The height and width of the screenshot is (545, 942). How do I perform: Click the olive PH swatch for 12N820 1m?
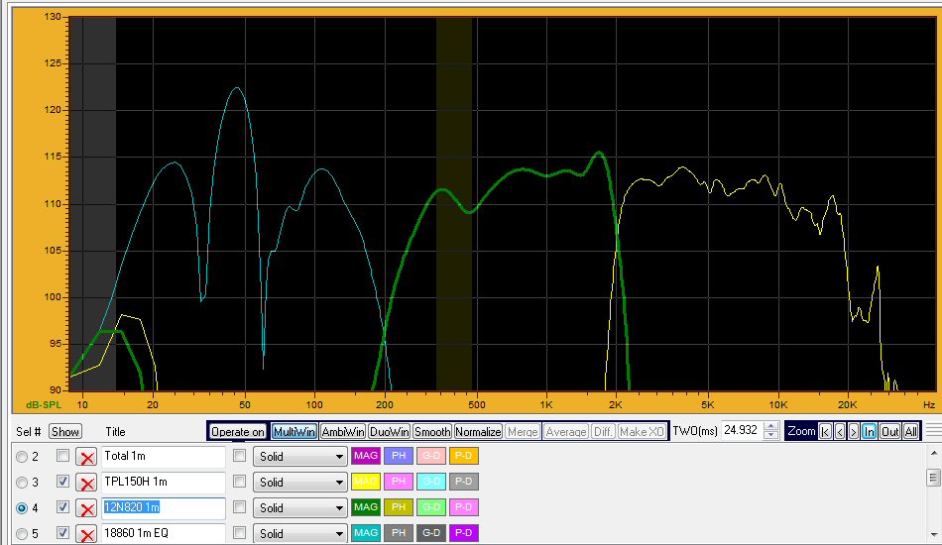pos(399,507)
